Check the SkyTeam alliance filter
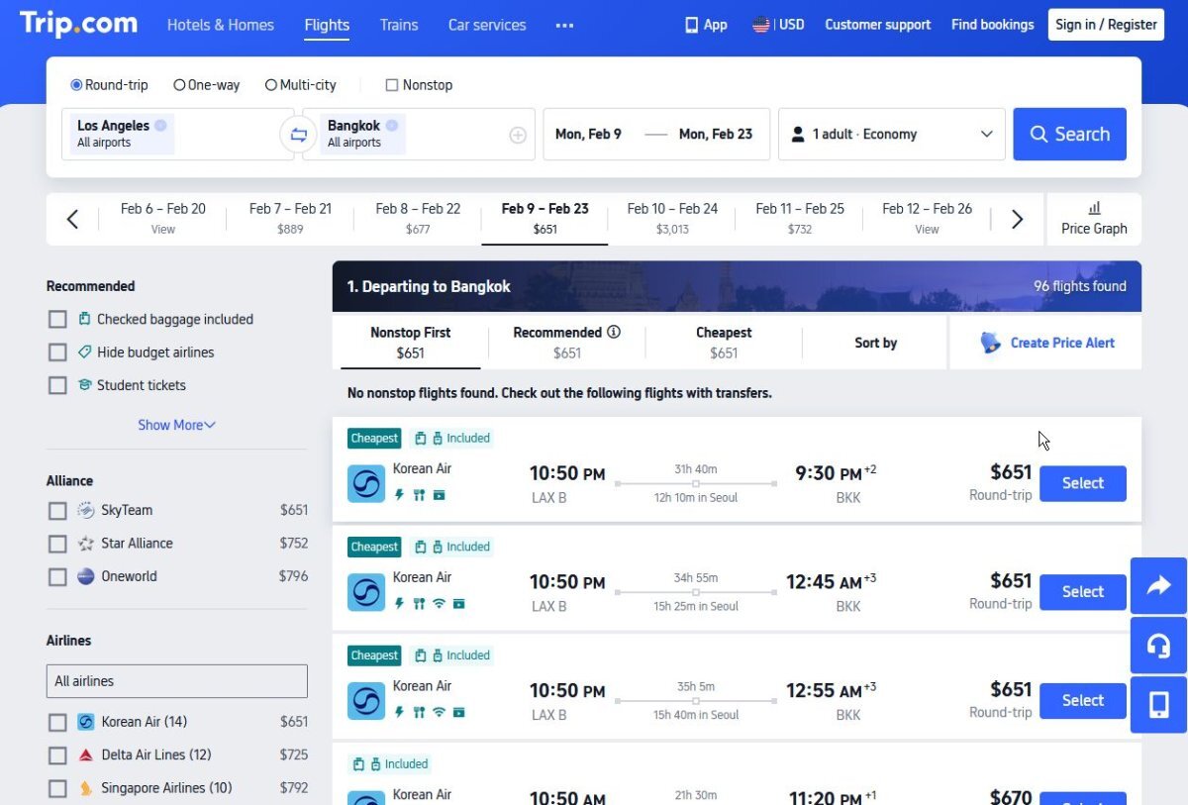 pyautogui.click(x=58, y=511)
